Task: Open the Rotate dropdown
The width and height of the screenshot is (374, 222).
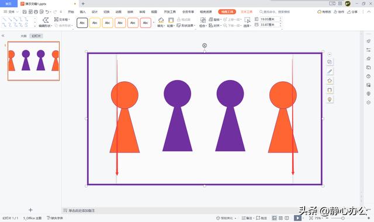Action: pyautogui.click(x=215, y=19)
